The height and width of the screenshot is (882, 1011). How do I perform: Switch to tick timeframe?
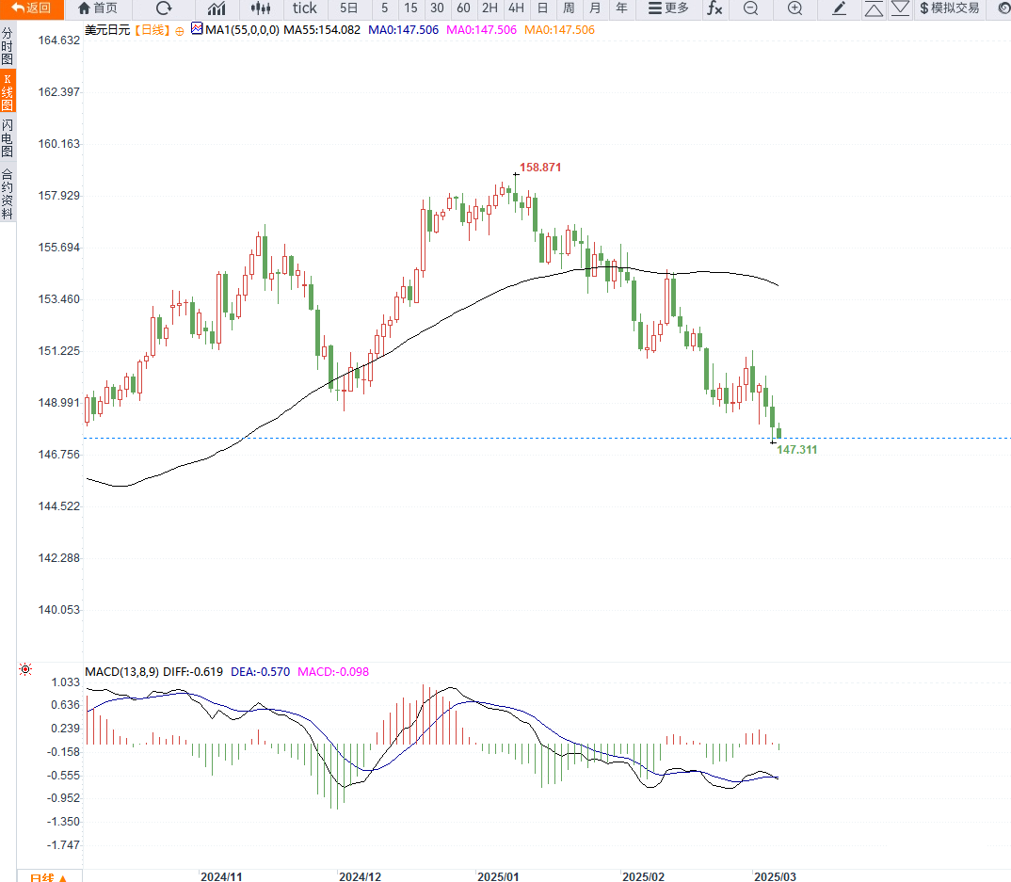[304, 8]
